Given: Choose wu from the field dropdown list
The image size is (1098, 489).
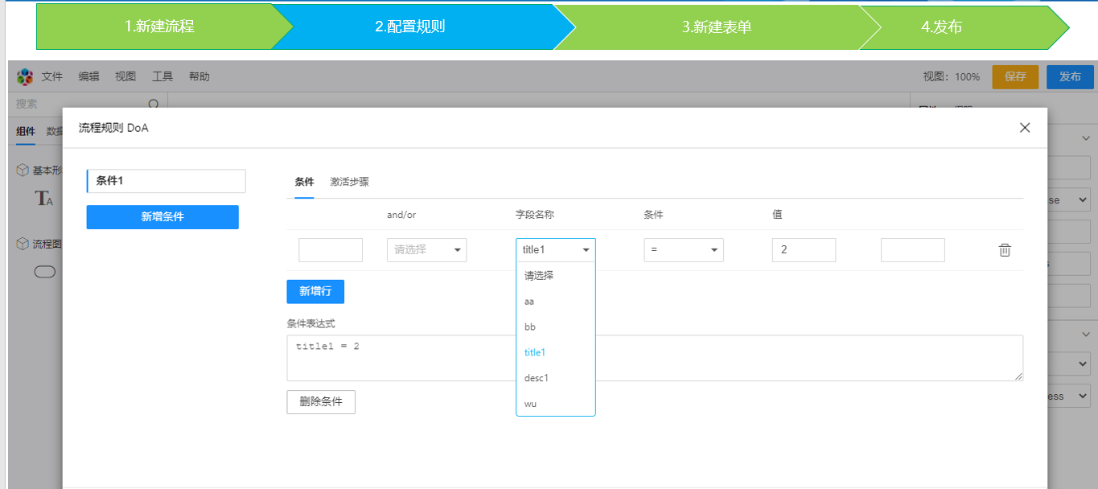Looking at the screenshot, I should [556, 404].
